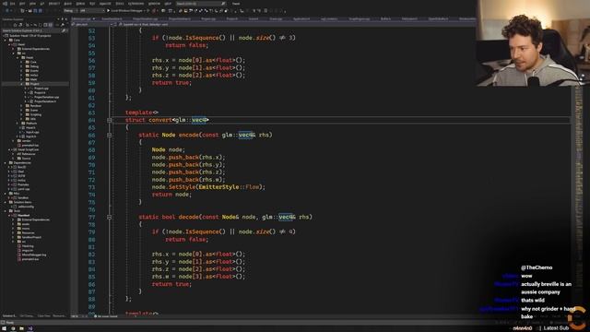Navigate backward using toolbar arrow
This screenshot has height=332, width=590.
point(7,10)
